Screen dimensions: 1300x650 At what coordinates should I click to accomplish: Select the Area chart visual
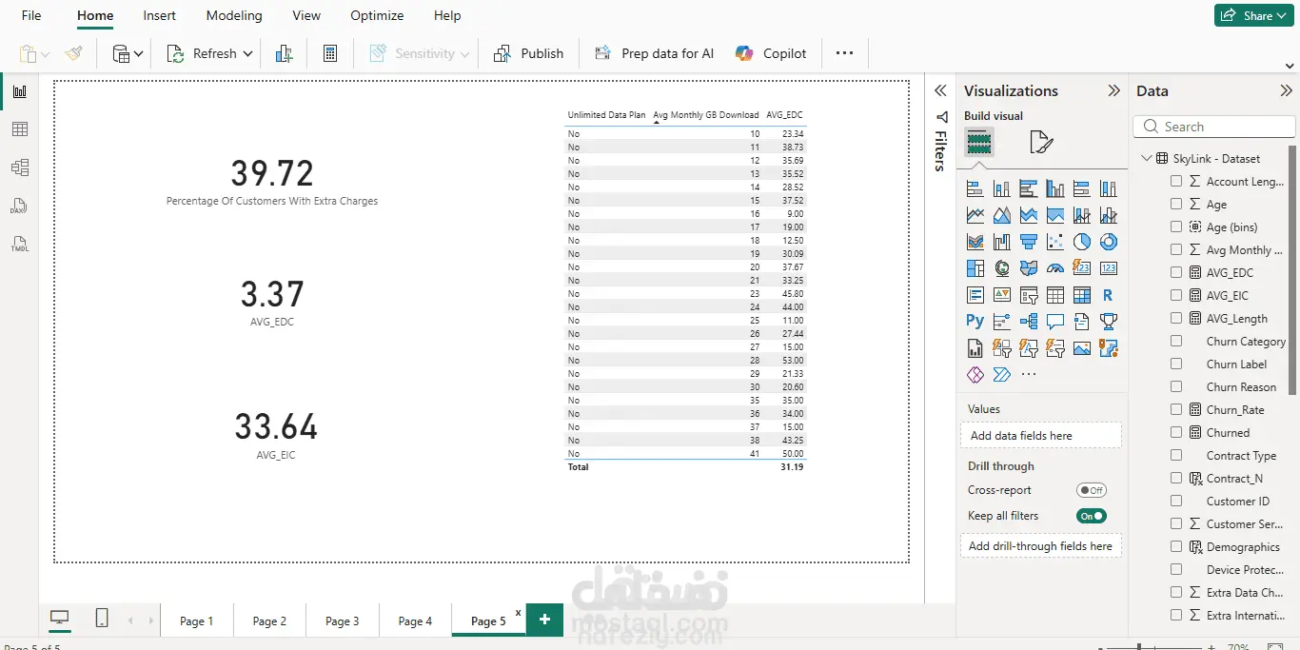[x=1001, y=215]
